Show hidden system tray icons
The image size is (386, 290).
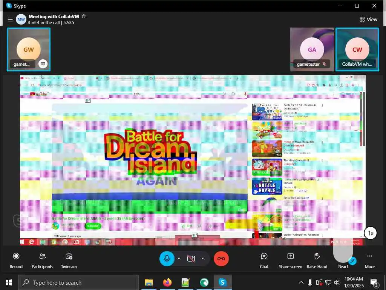[x=301, y=282]
